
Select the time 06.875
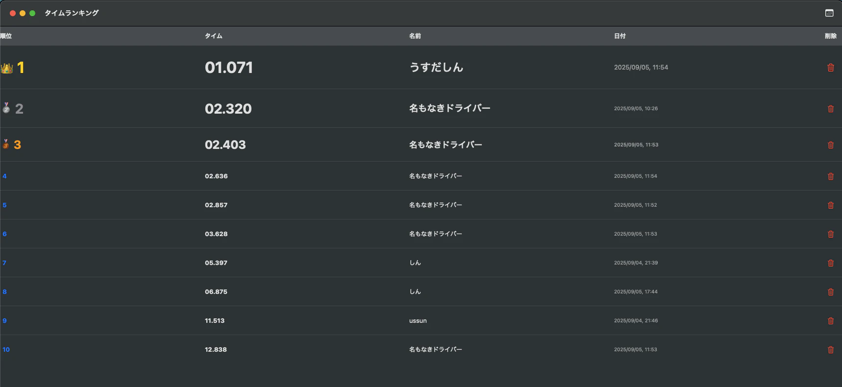coord(216,291)
